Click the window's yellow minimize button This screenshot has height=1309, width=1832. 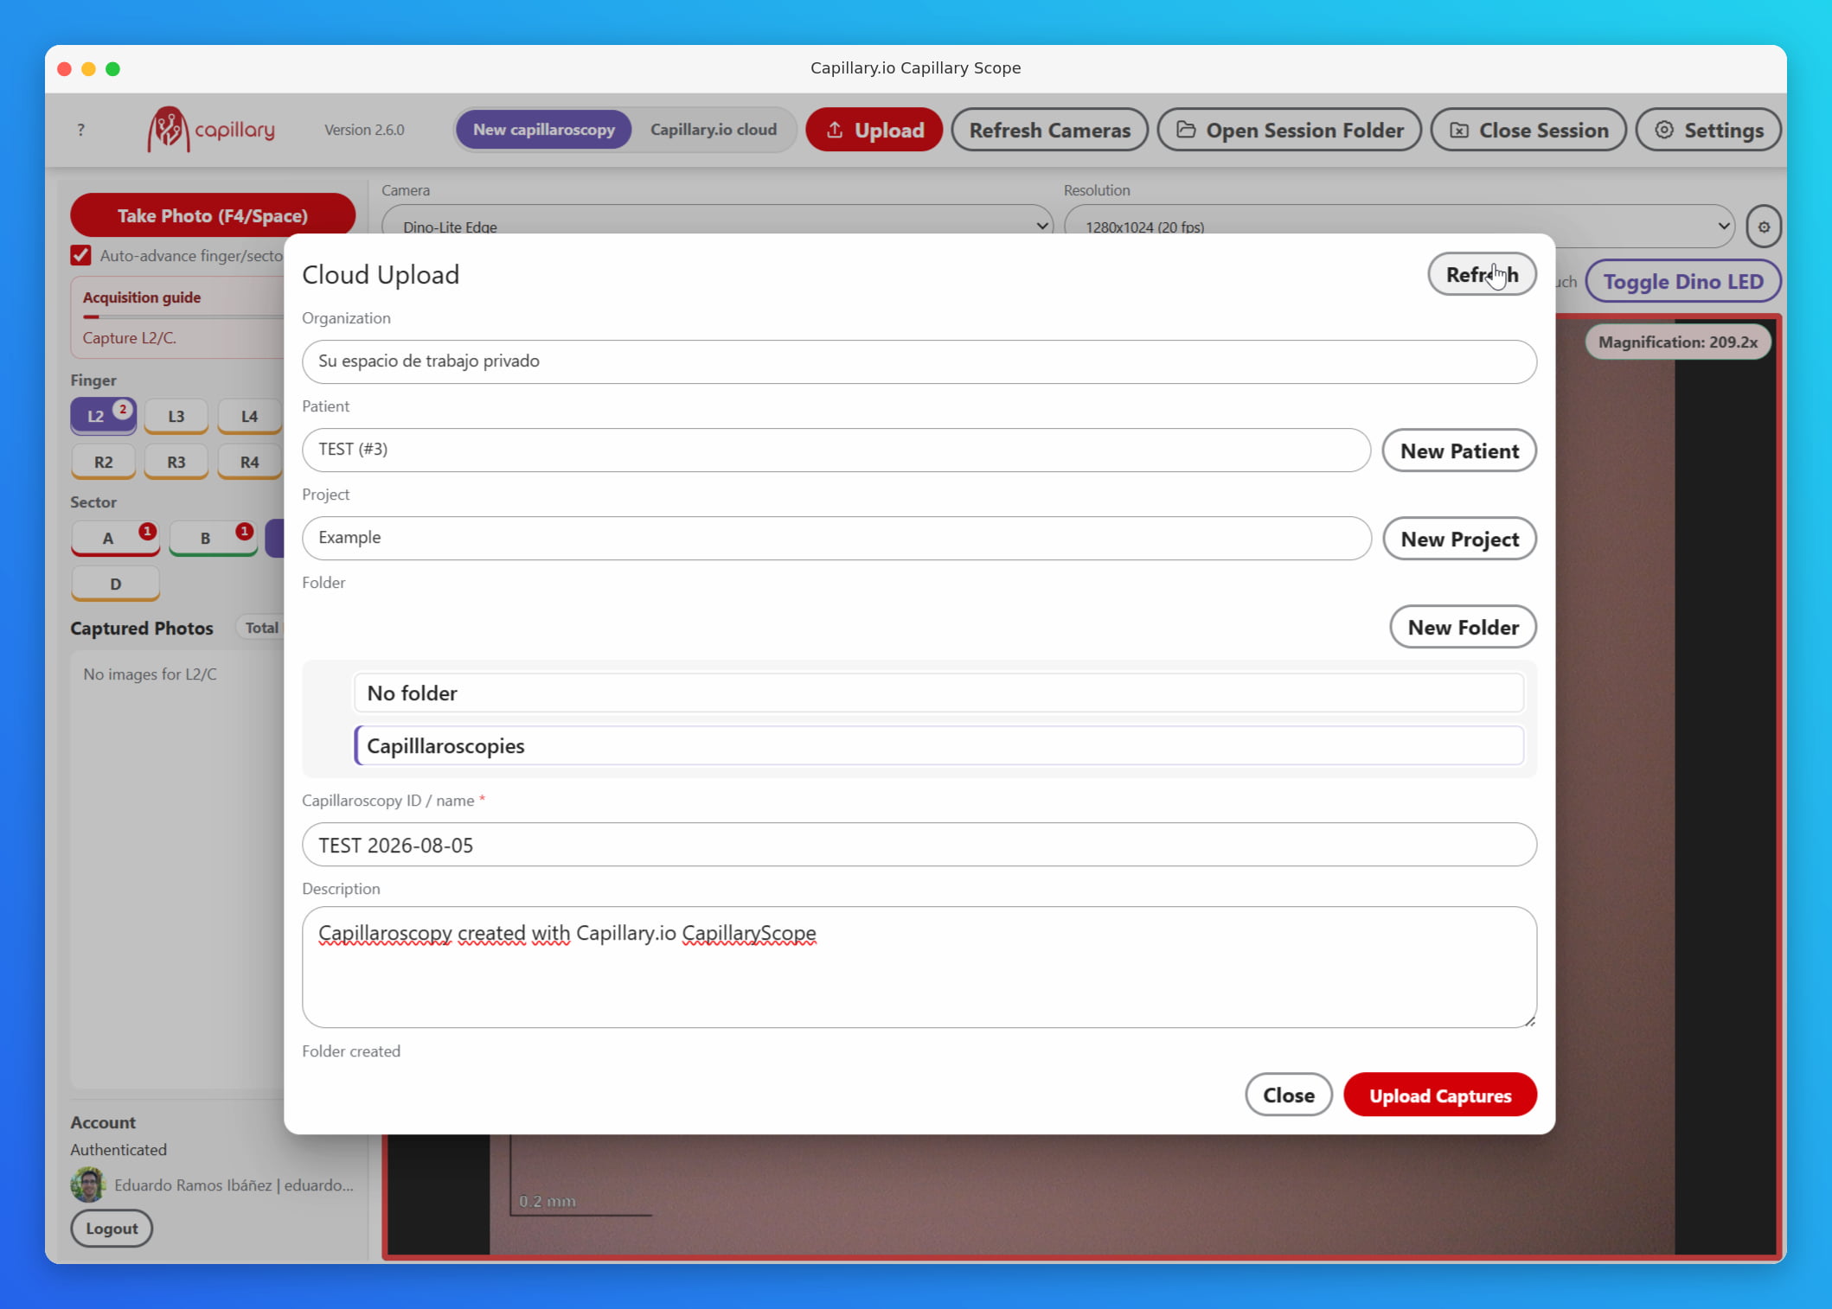88,68
